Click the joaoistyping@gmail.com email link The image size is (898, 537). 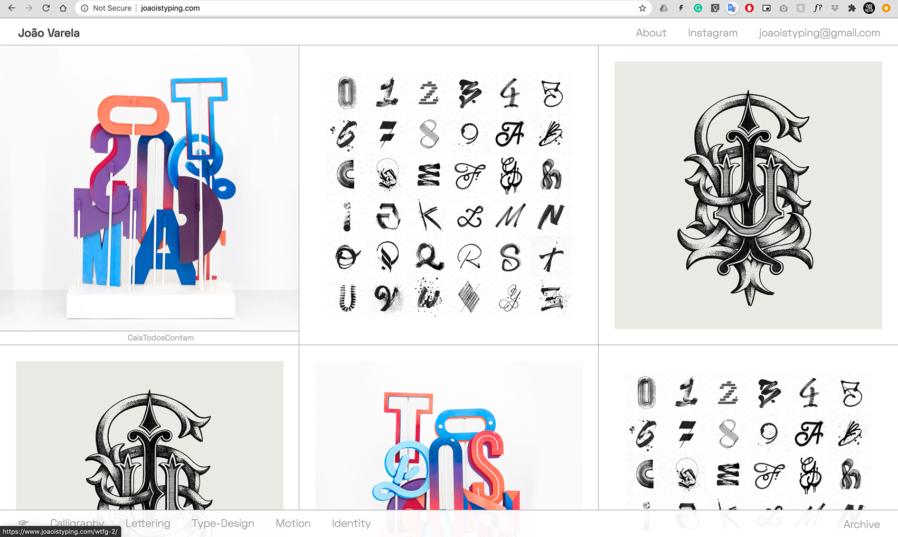[x=819, y=33]
